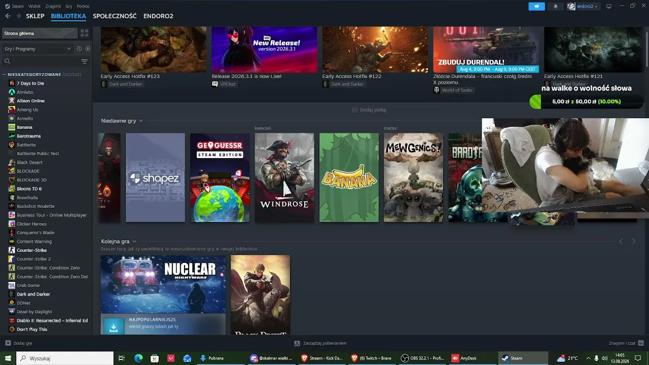The height and width of the screenshot is (365, 649).
Task: Click Zarządzaj pobieraniem at the bottom
Action: 320,343
